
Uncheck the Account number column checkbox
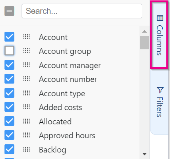tap(9, 79)
